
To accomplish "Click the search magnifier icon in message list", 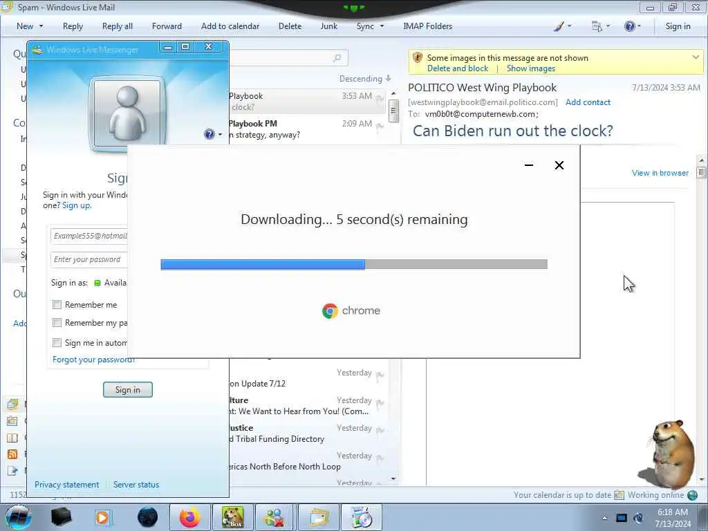I will 337,58.
